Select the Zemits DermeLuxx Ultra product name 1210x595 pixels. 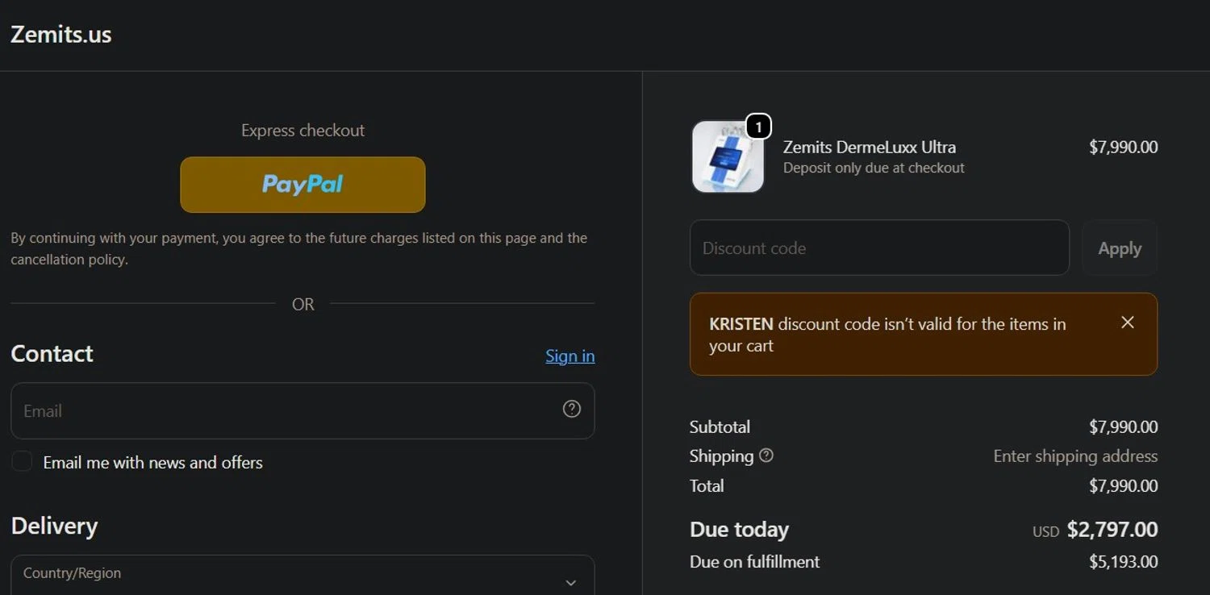tap(870, 147)
